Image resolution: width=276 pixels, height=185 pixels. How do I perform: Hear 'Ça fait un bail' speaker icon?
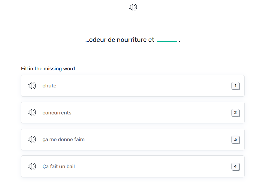tap(32, 166)
